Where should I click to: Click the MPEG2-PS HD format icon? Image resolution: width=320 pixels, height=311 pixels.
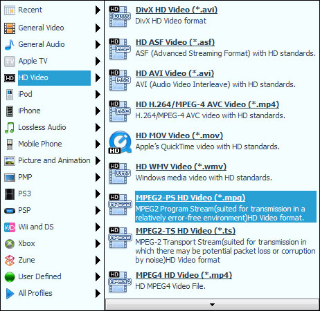[x=120, y=205]
